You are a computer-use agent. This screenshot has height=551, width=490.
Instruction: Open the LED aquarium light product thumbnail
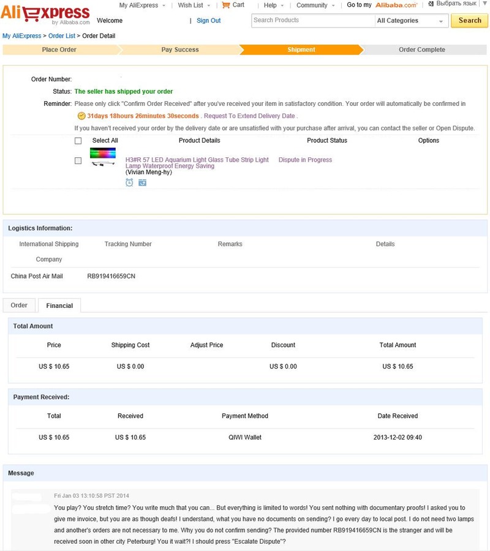[103, 157]
